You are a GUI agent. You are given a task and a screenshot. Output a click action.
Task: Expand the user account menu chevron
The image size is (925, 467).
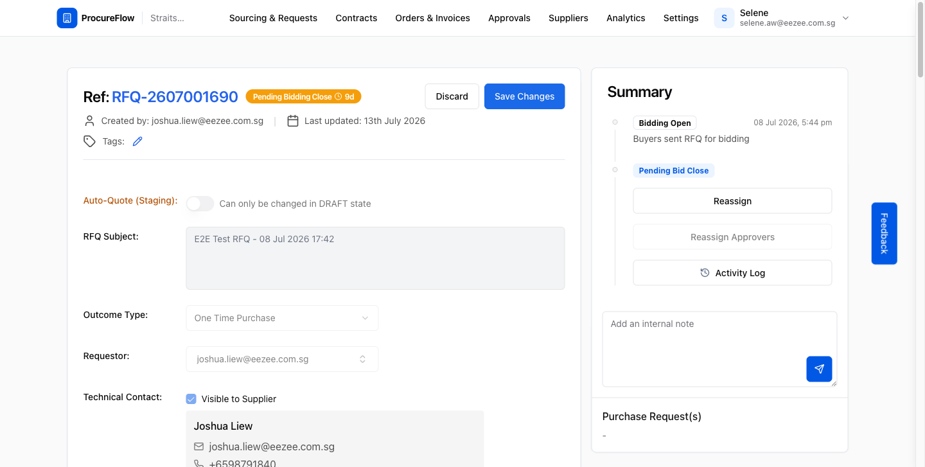pos(845,18)
